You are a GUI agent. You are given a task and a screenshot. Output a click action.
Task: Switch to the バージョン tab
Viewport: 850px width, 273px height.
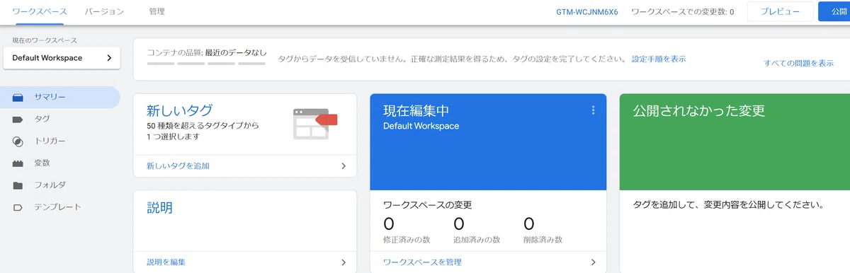pos(104,11)
